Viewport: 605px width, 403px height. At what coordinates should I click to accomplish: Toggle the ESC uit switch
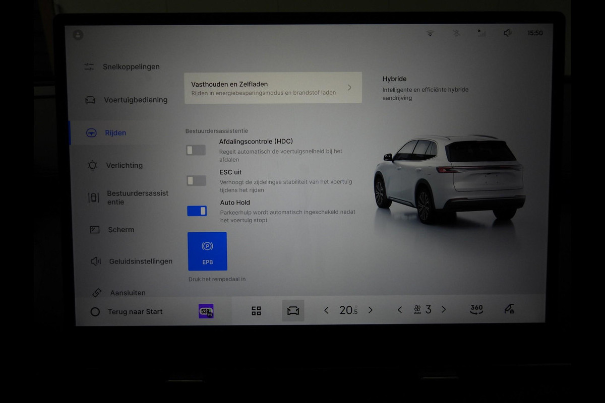(196, 180)
